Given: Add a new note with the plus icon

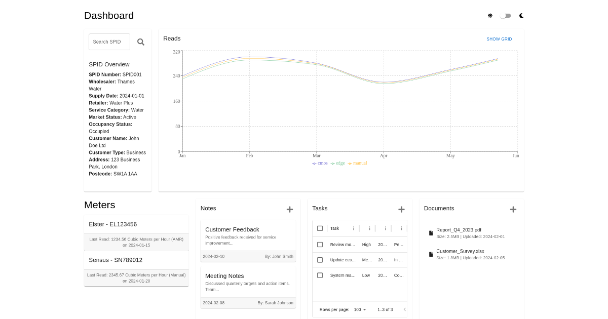Looking at the screenshot, I should coord(290,209).
